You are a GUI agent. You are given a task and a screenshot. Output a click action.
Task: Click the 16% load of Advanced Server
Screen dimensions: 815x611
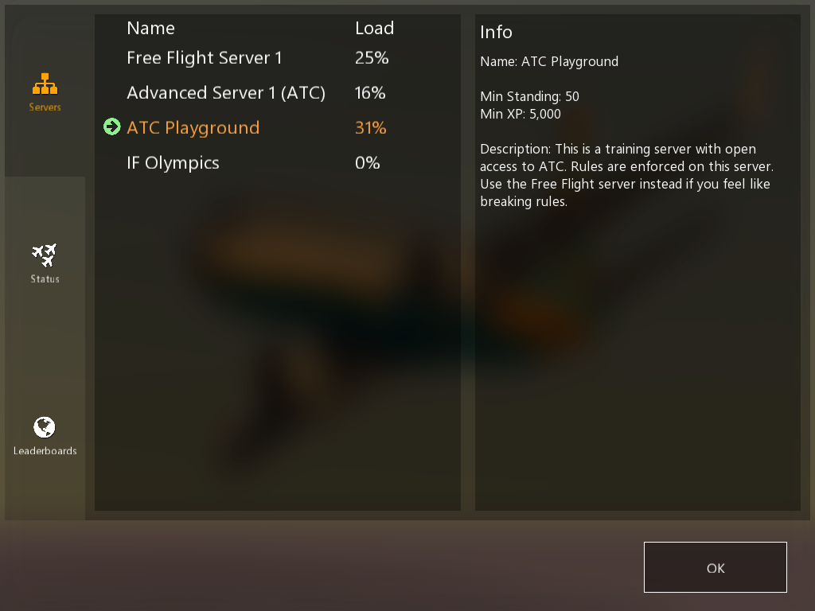(370, 93)
